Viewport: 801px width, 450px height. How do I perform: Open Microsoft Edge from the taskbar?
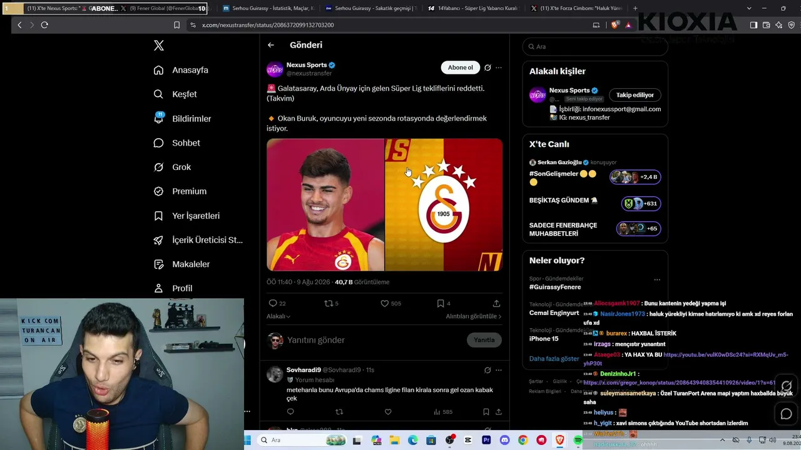[x=413, y=441]
